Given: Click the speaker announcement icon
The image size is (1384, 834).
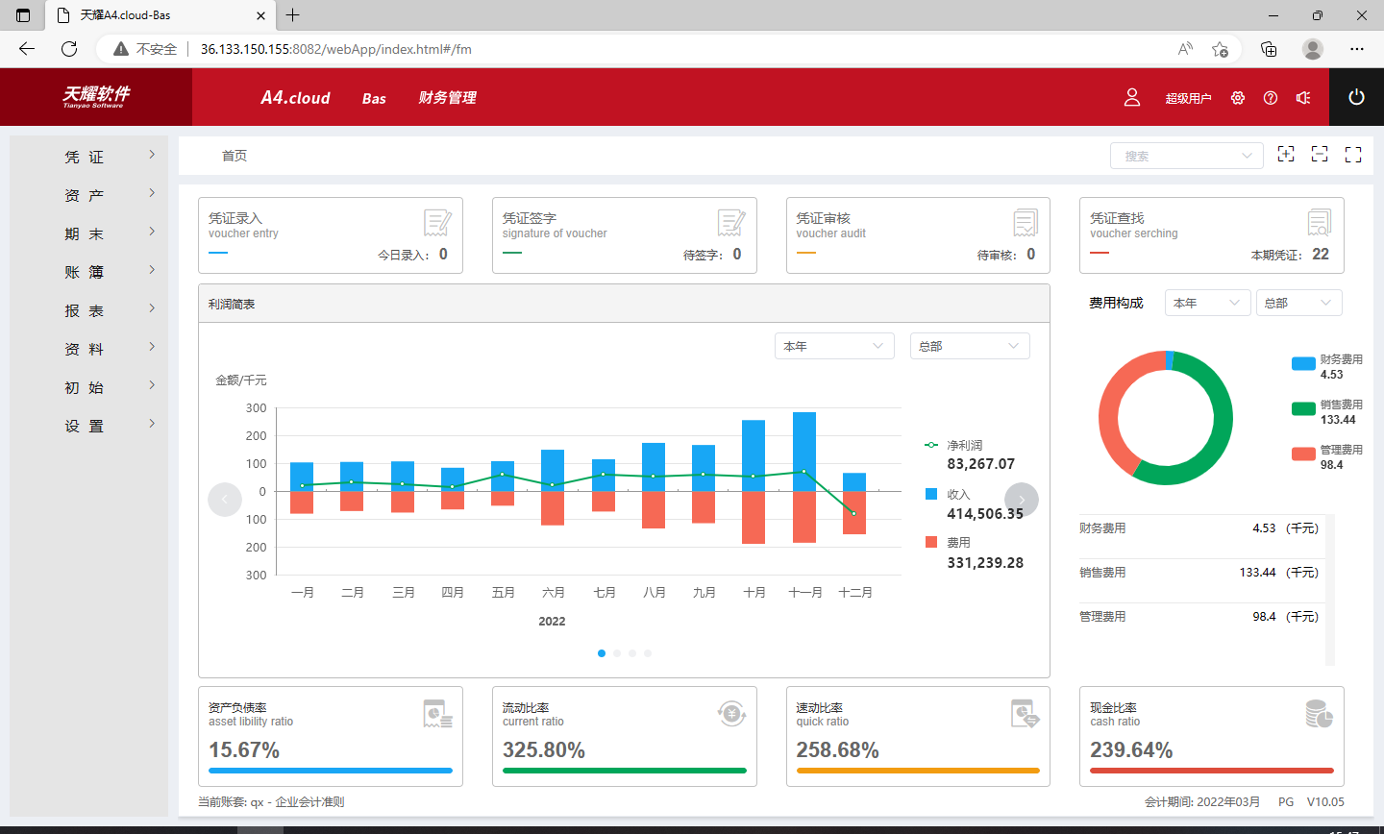Looking at the screenshot, I should click(1303, 98).
